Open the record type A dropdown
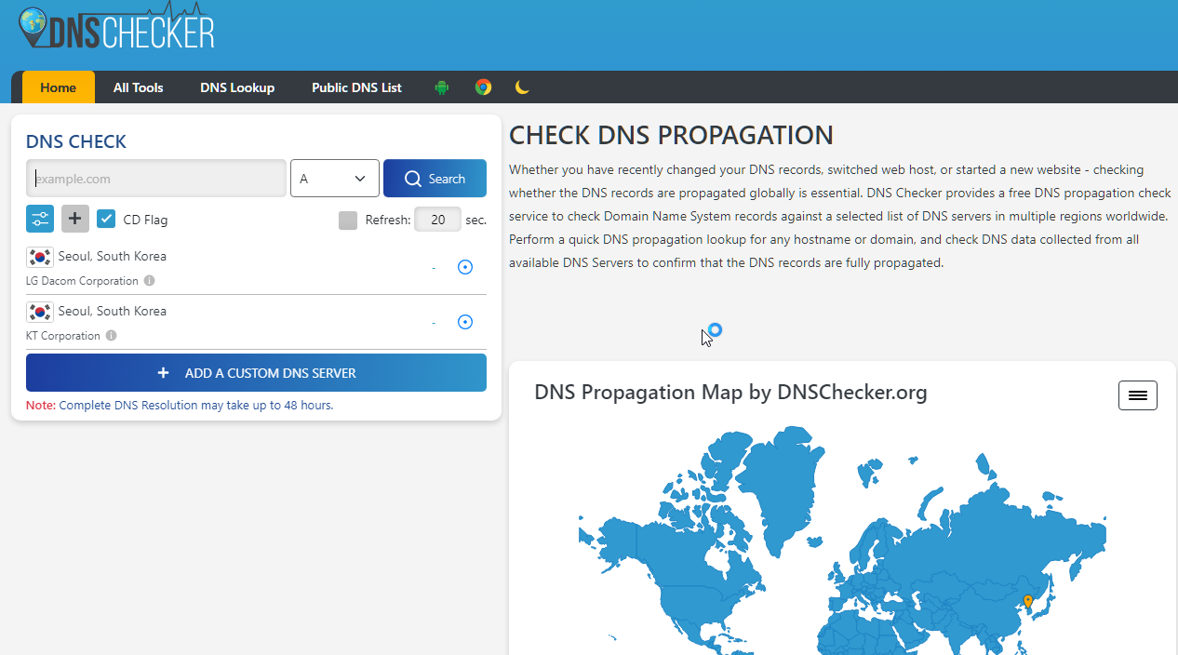This screenshot has width=1178, height=655. tap(335, 179)
